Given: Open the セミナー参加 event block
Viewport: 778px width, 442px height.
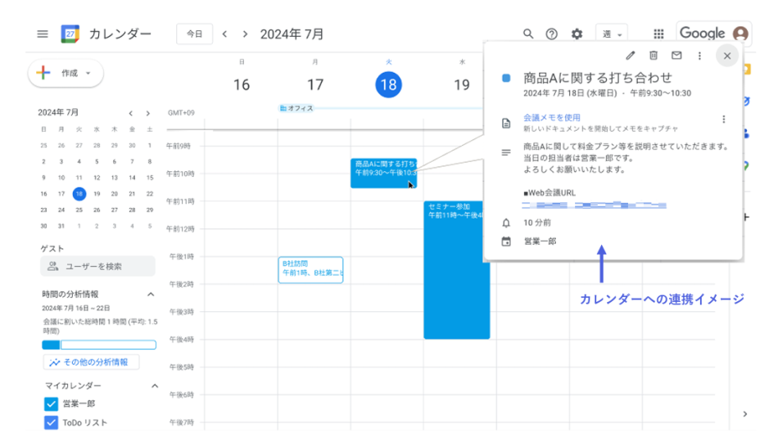Looking at the screenshot, I should coord(456,270).
